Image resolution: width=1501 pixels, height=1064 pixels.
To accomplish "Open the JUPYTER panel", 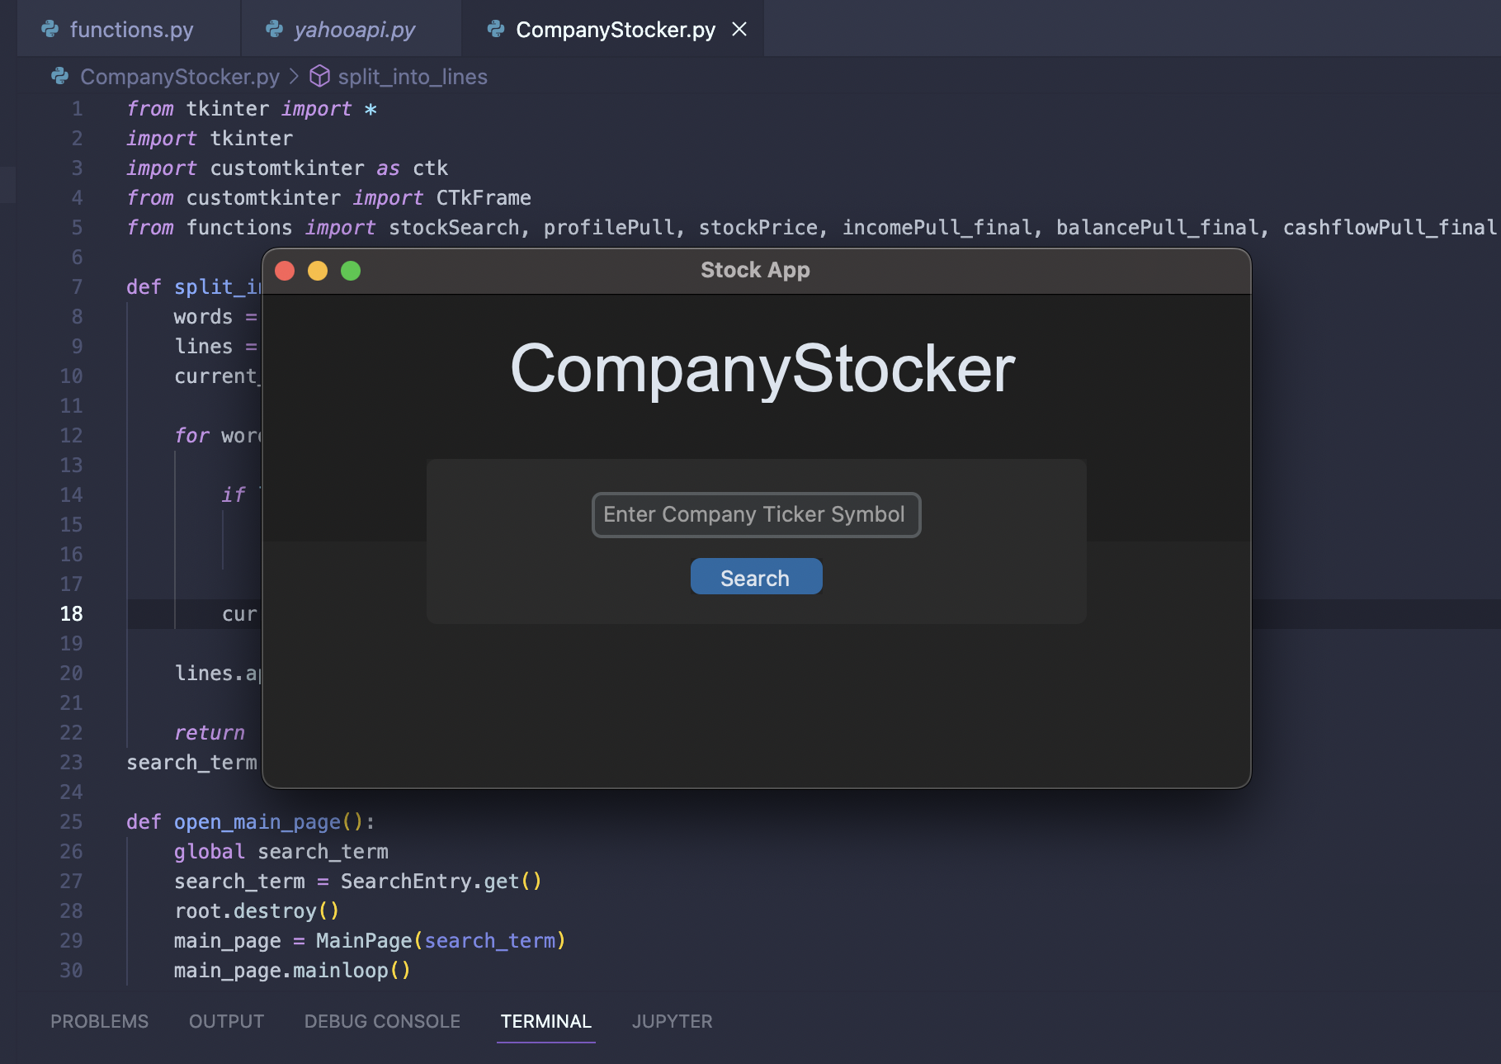I will tap(672, 1021).
